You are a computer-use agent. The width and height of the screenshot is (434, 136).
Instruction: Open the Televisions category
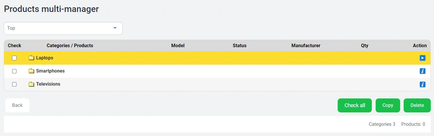(x=48, y=84)
